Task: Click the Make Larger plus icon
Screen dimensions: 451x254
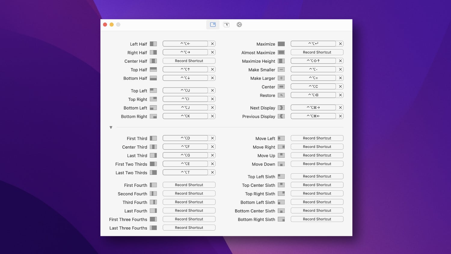Action: coord(281,78)
